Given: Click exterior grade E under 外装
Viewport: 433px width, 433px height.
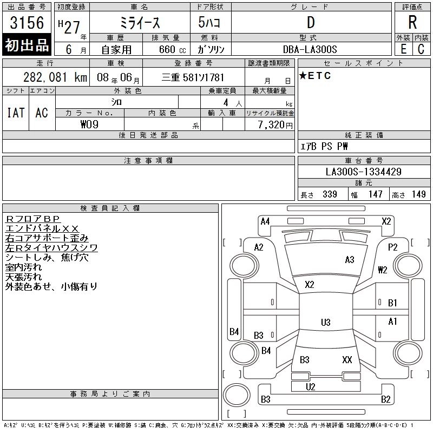Looking at the screenshot, I should click(x=403, y=49).
